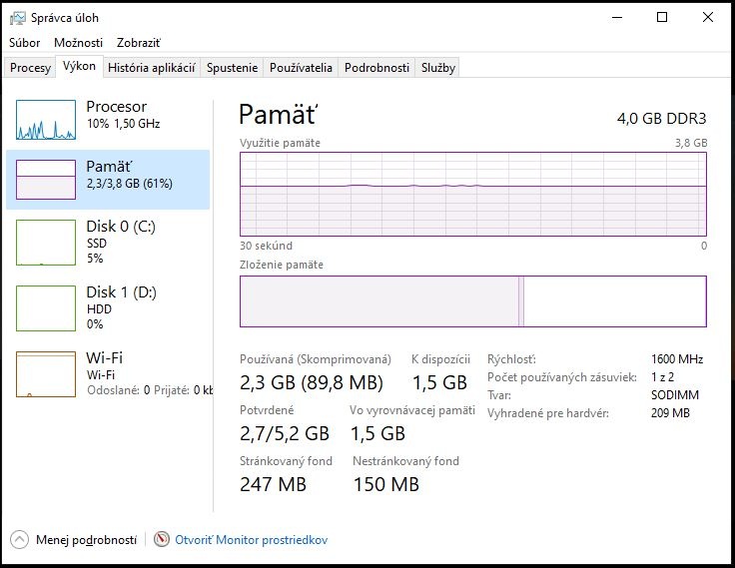Select the Procesor mini graph thumbnail
Viewport: 735px width, 568px height.
46,120
